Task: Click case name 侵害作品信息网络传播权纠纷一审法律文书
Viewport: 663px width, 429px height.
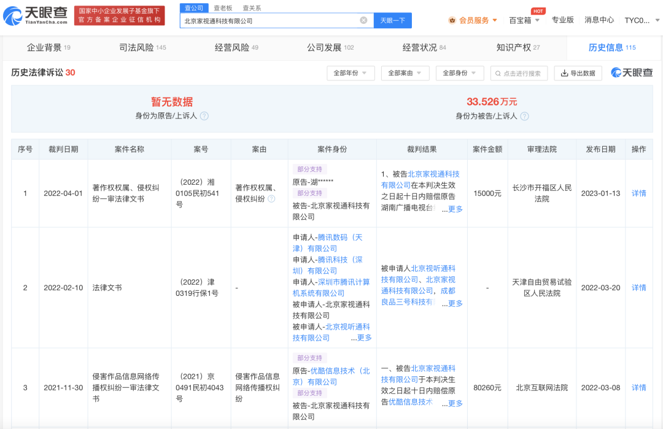Action: 126,388
